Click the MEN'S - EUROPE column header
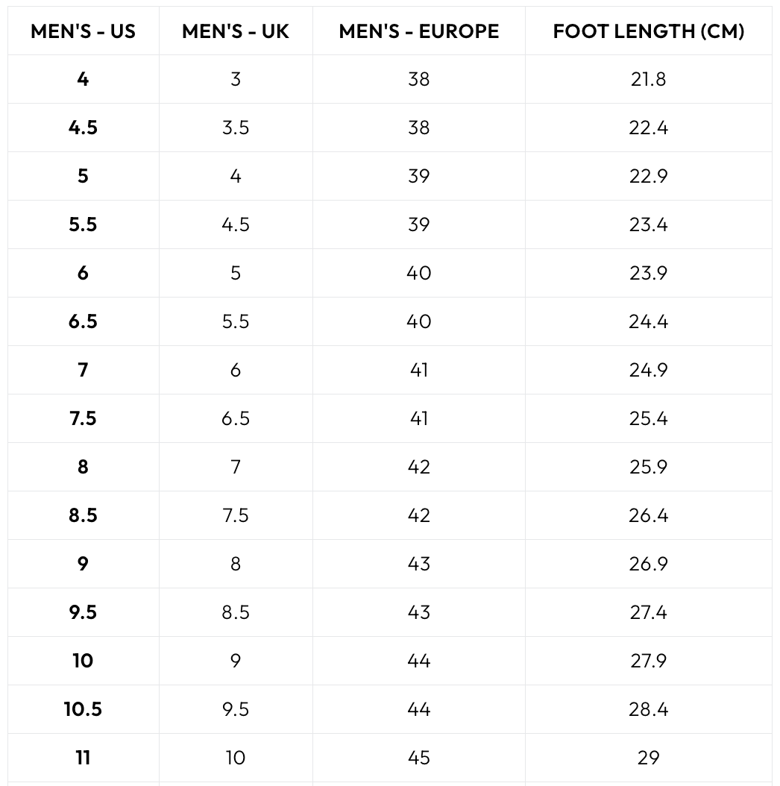Image resolution: width=780 pixels, height=786 pixels. tap(419, 31)
